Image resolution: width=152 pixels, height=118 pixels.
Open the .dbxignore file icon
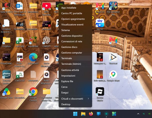click(x=33, y=74)
